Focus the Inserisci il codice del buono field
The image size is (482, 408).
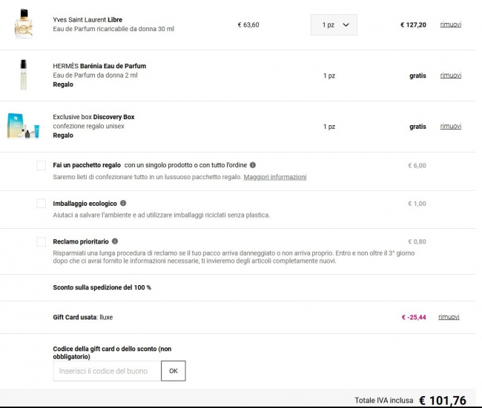[x=107, y=371]
